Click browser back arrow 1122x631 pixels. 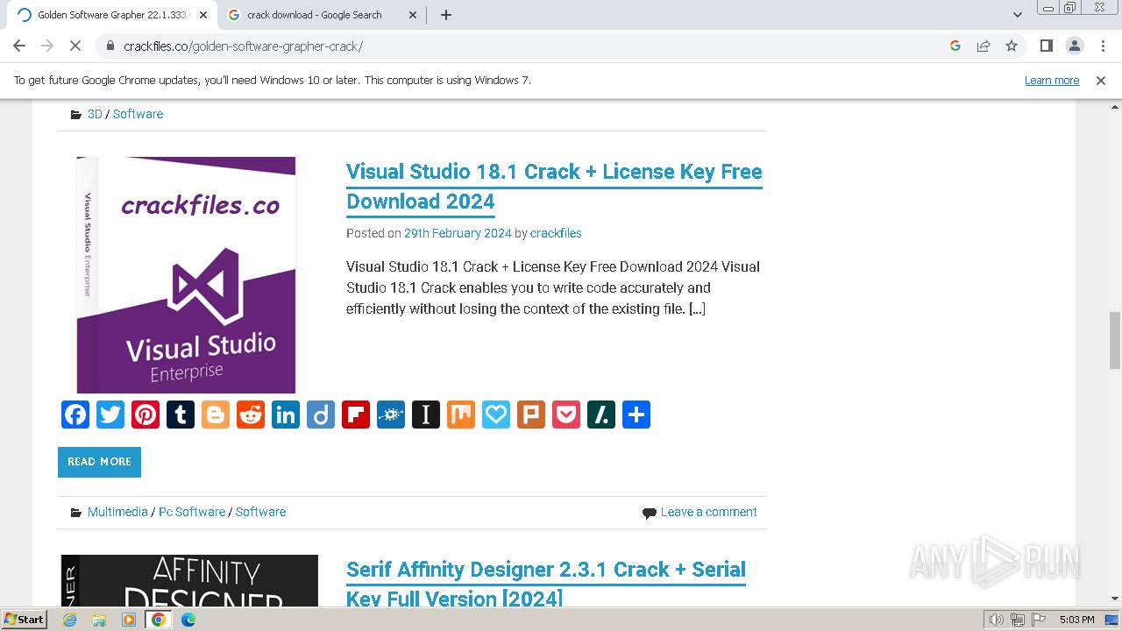pyautogui.click(x=19, y=46)
